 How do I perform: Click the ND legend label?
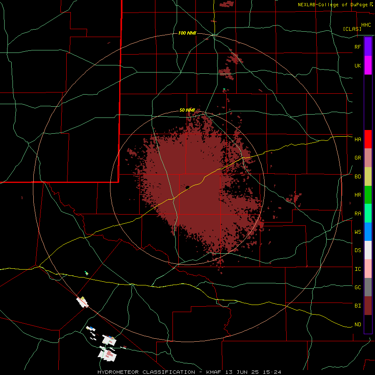coord(357,325)
